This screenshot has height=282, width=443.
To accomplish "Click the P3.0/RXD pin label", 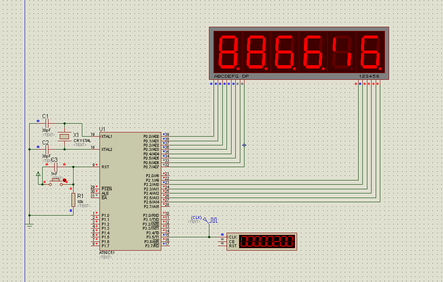I will point(151,215).
